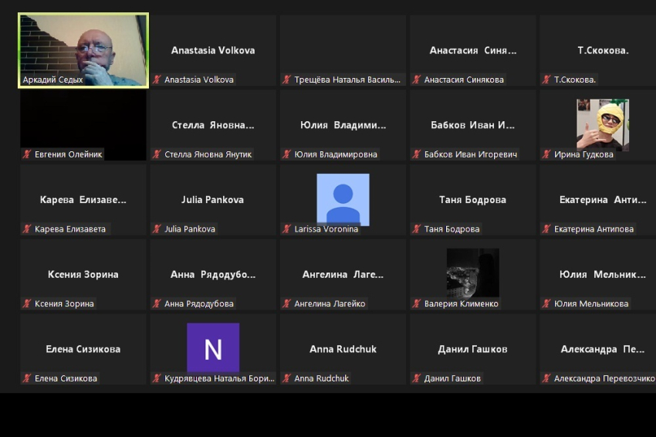Click the muted microphone icon beside Anastasia Volkova

click(157, 80)
